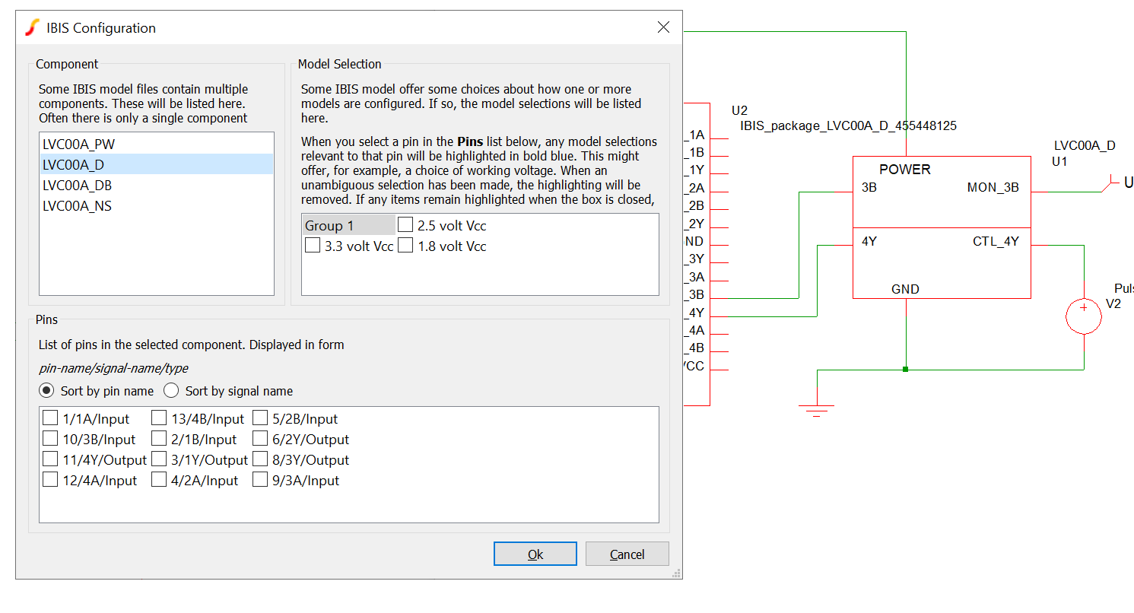Screen dimensions: 1134x613
Task: Click the SIMetrix icon in the dialog title bar
Action: 32,28
